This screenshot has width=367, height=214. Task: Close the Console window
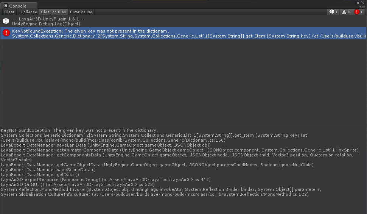coord(363,3)
